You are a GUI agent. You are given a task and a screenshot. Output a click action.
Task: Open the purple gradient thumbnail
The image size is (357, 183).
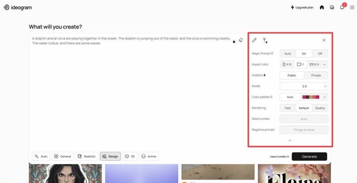click(x=142, y=174)
